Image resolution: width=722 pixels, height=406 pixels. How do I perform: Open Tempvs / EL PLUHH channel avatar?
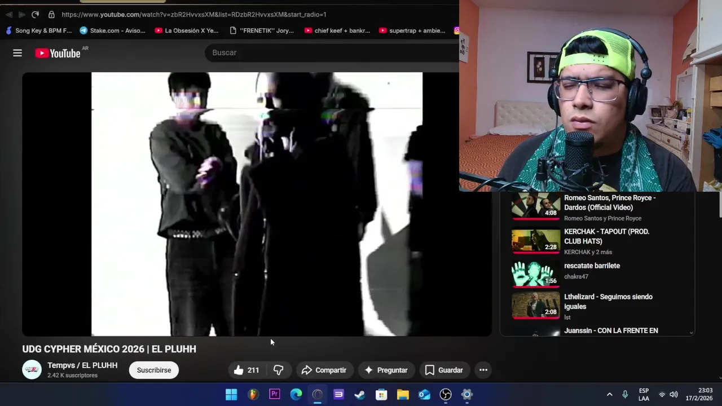tap(32, 370)
